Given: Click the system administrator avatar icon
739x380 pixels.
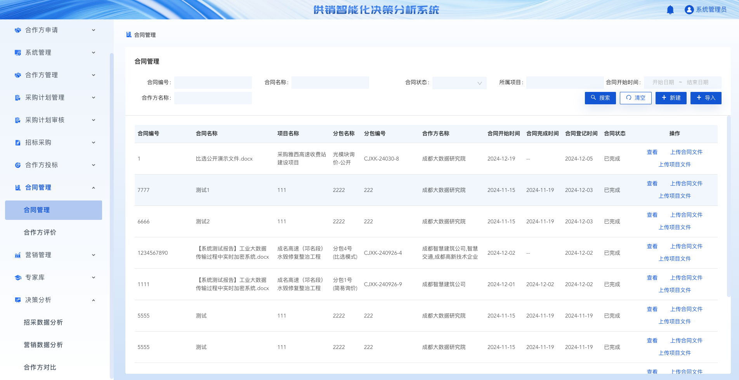Looking at the screenshot, I should 689,10.
